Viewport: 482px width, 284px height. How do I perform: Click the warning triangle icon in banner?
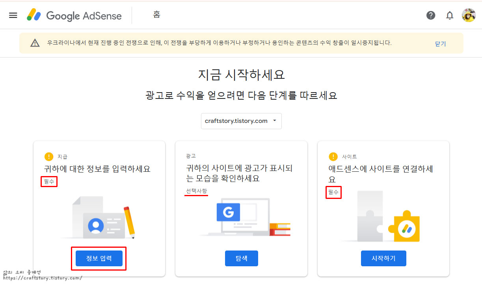[x=35, y=43]
